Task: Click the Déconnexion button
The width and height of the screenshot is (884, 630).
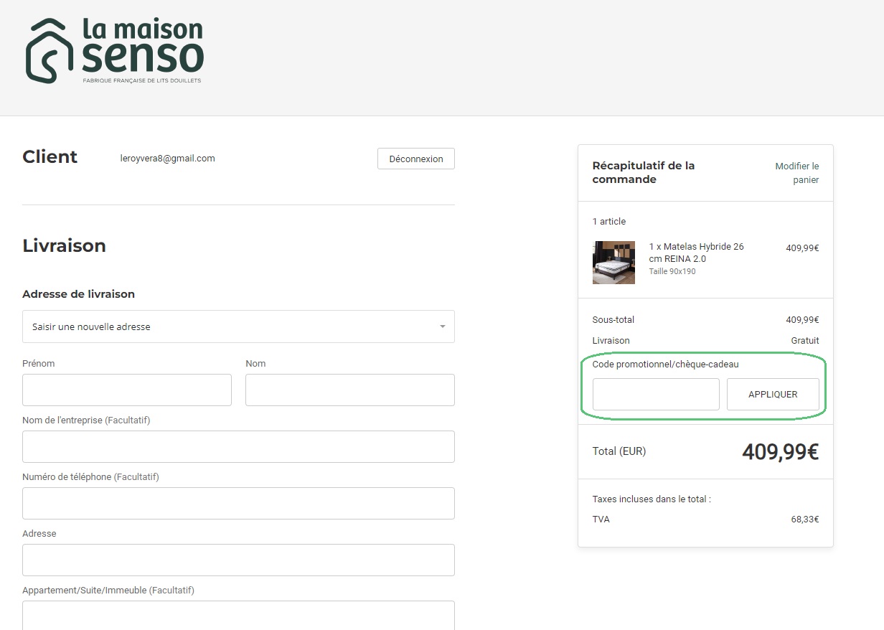Action: click(x=415, y=159)
